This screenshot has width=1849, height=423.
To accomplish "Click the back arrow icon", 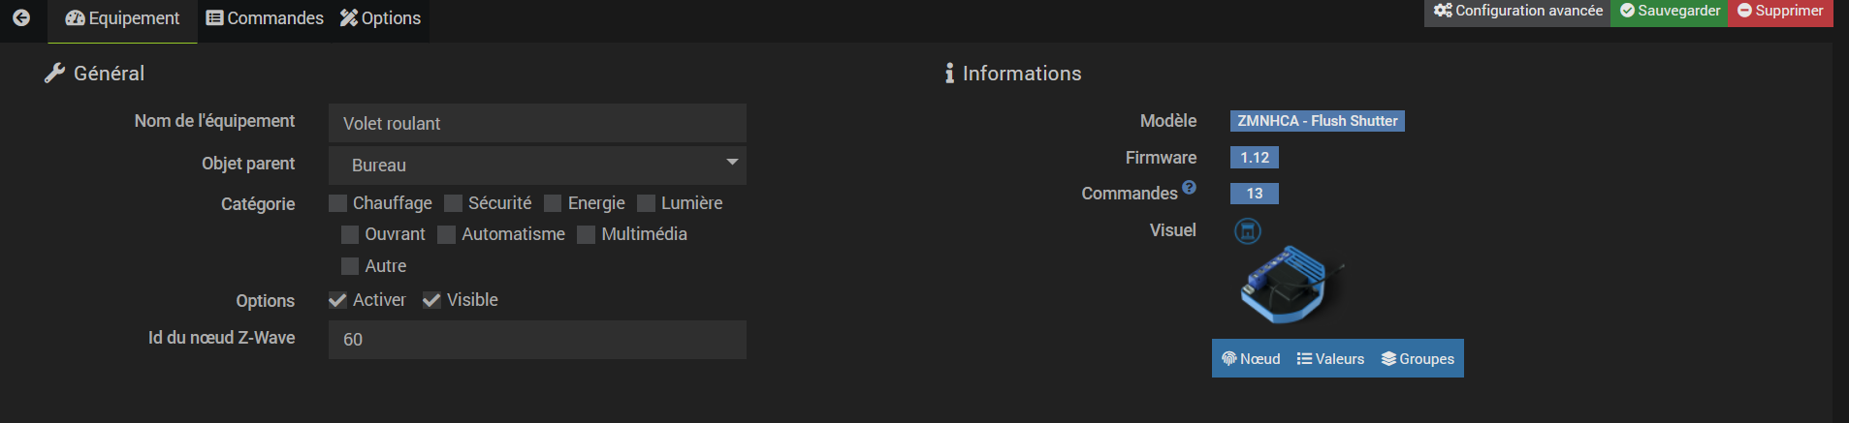I will (x=21, y=17).
